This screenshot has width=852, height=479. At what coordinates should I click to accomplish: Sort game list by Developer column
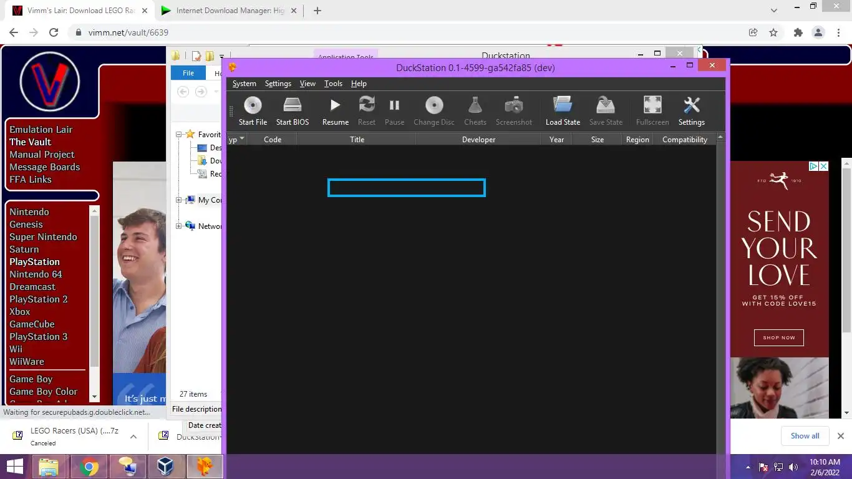(478, 140)
